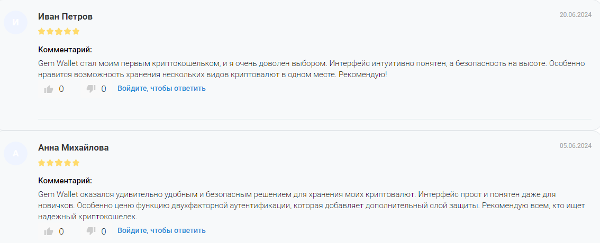Like Анна Михайлова's review with thumbs-up
The width and height of the screenshot is (600, 243).
point(49,231)
